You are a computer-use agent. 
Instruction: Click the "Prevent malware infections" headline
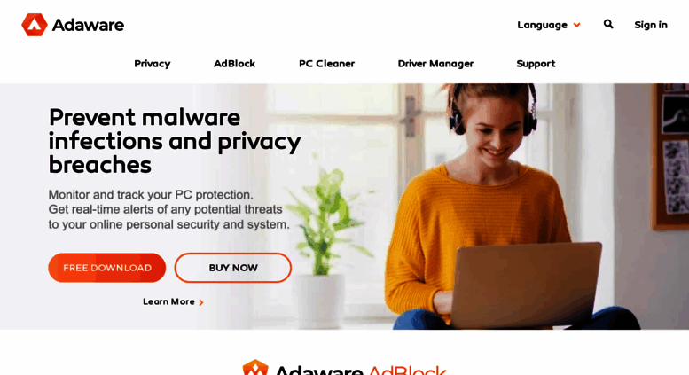click(x=175, y=141)
